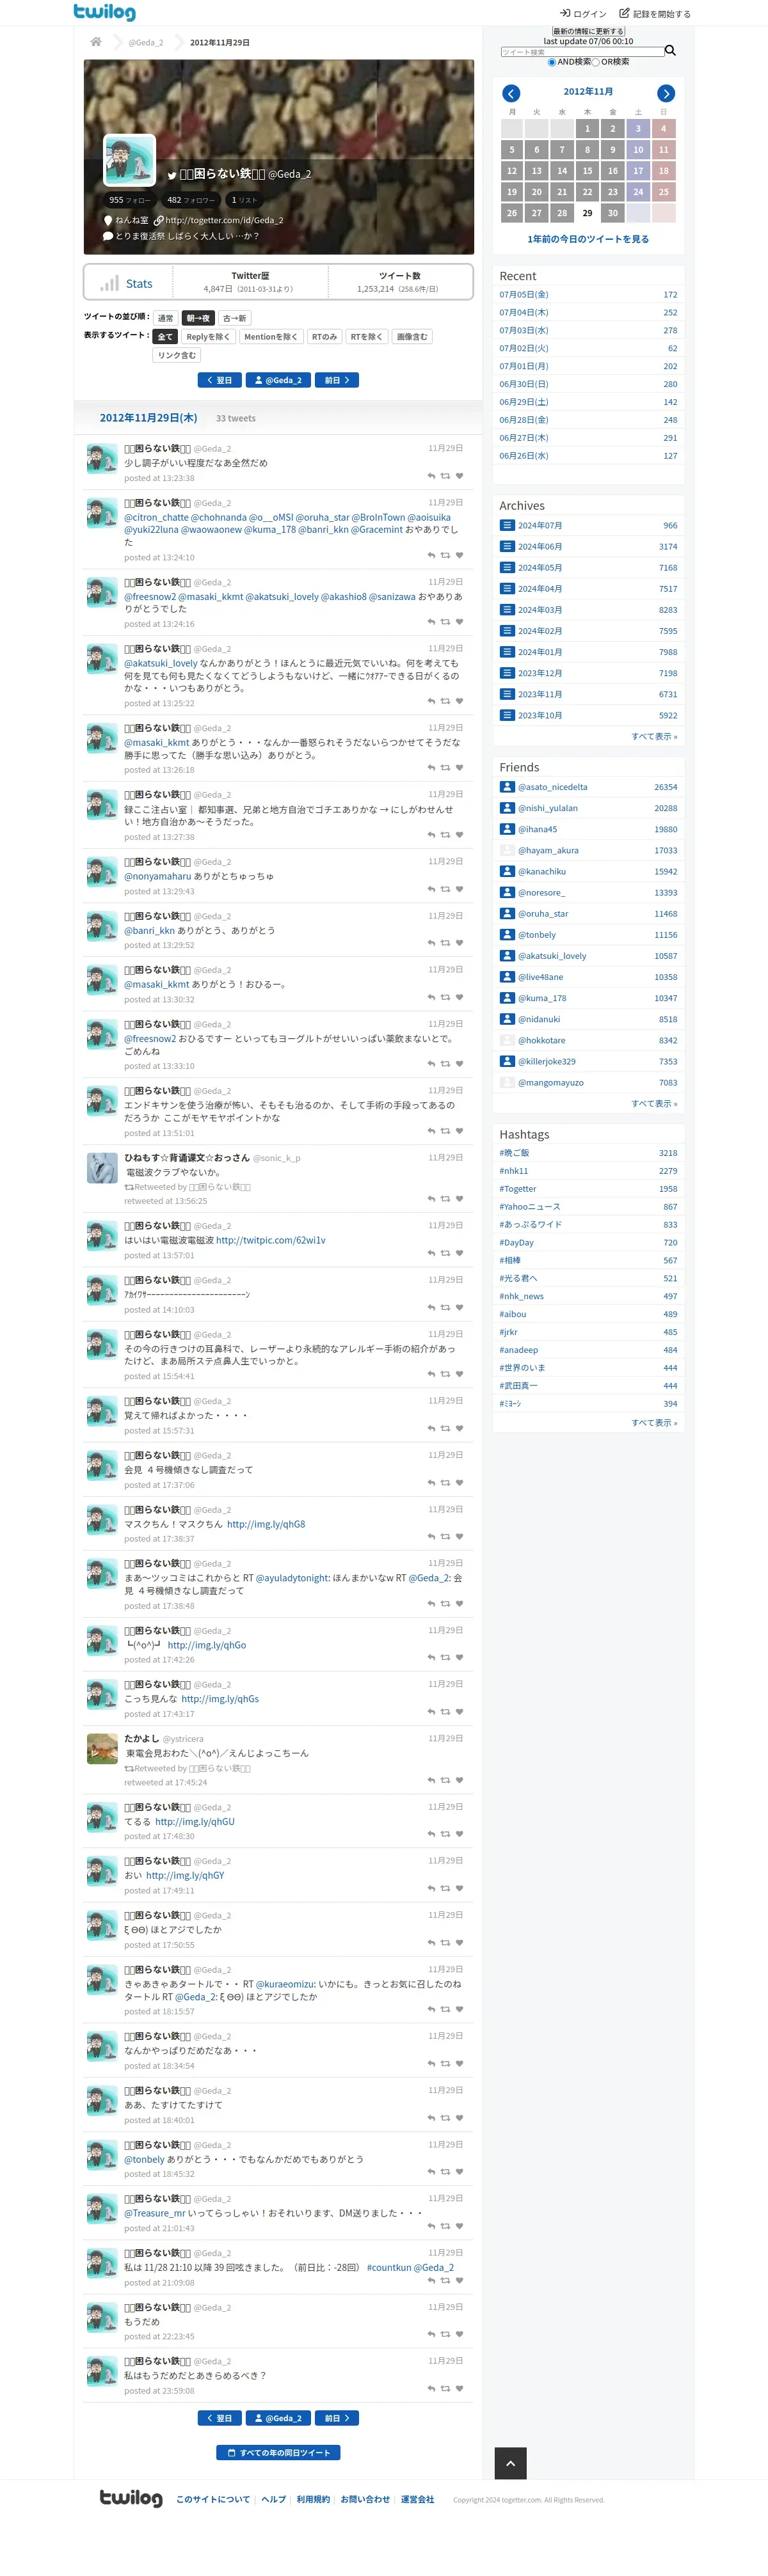Show 全て tweets filter
Image resolution: width=768 pixels, height=2576 pixels.
166,337
